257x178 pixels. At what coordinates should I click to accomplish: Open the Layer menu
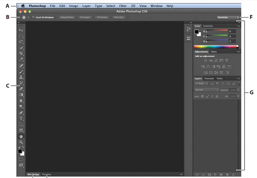[87, 6]
